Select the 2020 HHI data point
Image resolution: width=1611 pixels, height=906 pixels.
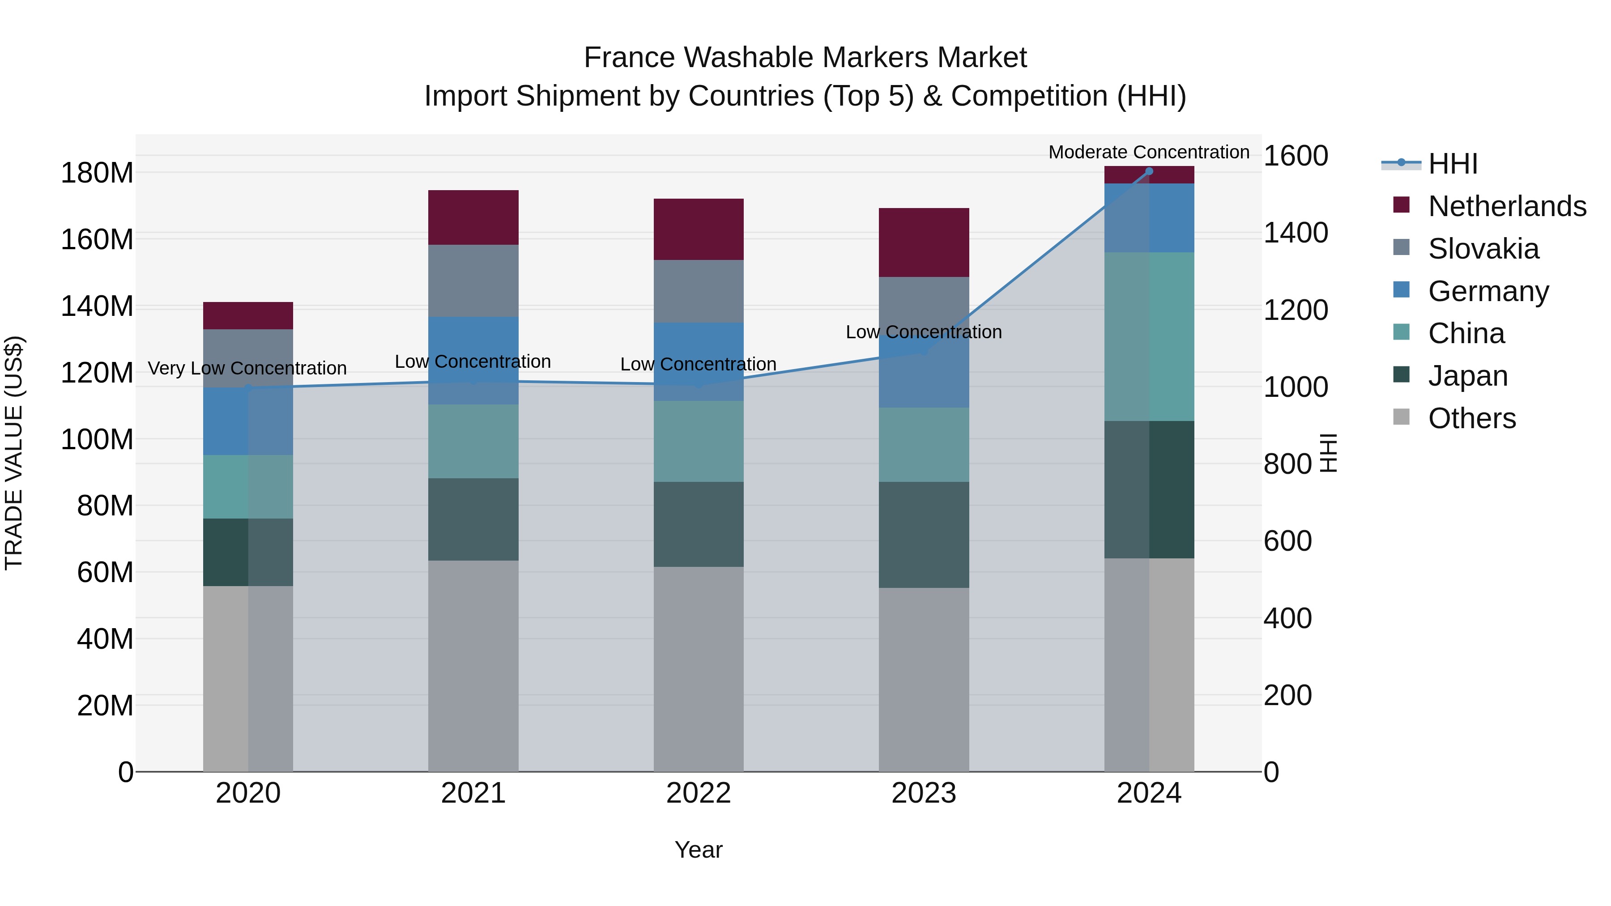[248, 388]
